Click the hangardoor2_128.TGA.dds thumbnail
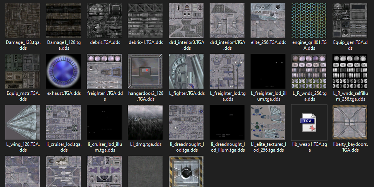The image size is (374, 187). click(145, 71)
